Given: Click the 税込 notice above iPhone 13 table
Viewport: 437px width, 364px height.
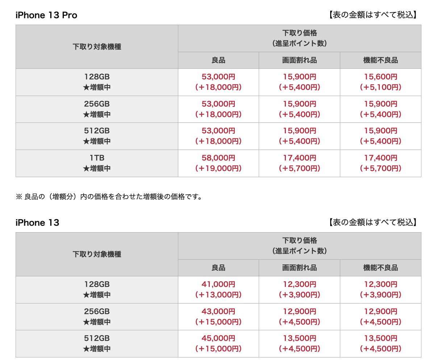Looking at the screenshot, I should click(x=373, y=222).
